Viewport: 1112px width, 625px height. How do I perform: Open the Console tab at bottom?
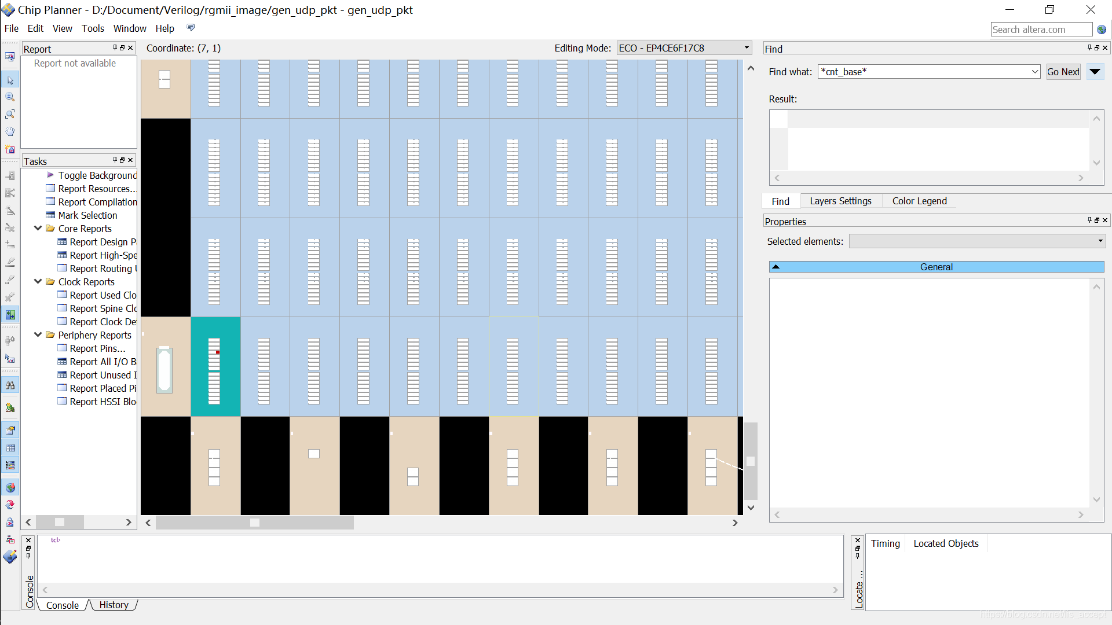pos(63,604)
